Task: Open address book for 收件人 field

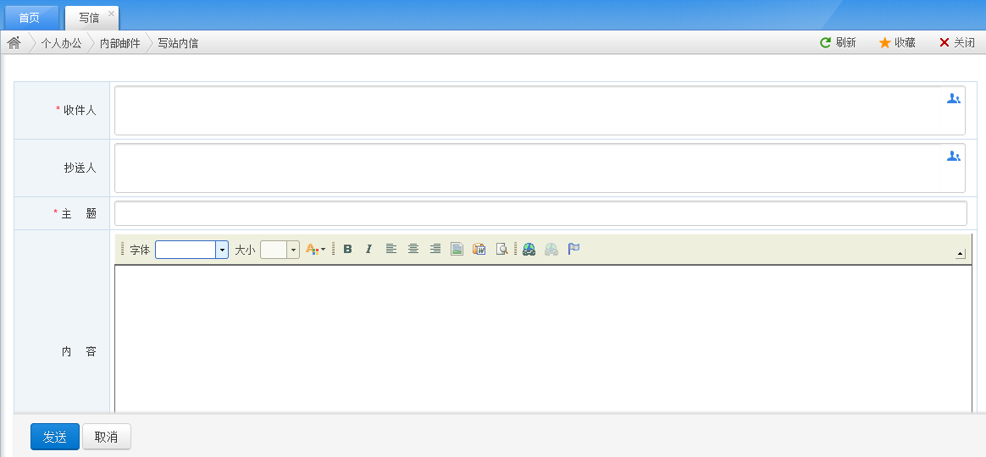Action: (x=953, y=99)
